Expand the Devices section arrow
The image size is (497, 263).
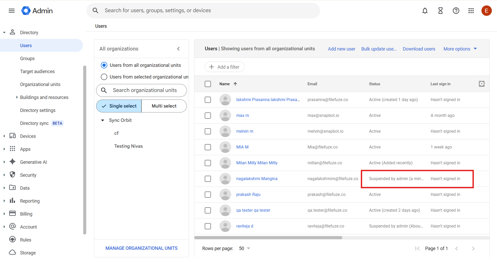(4, 136)
